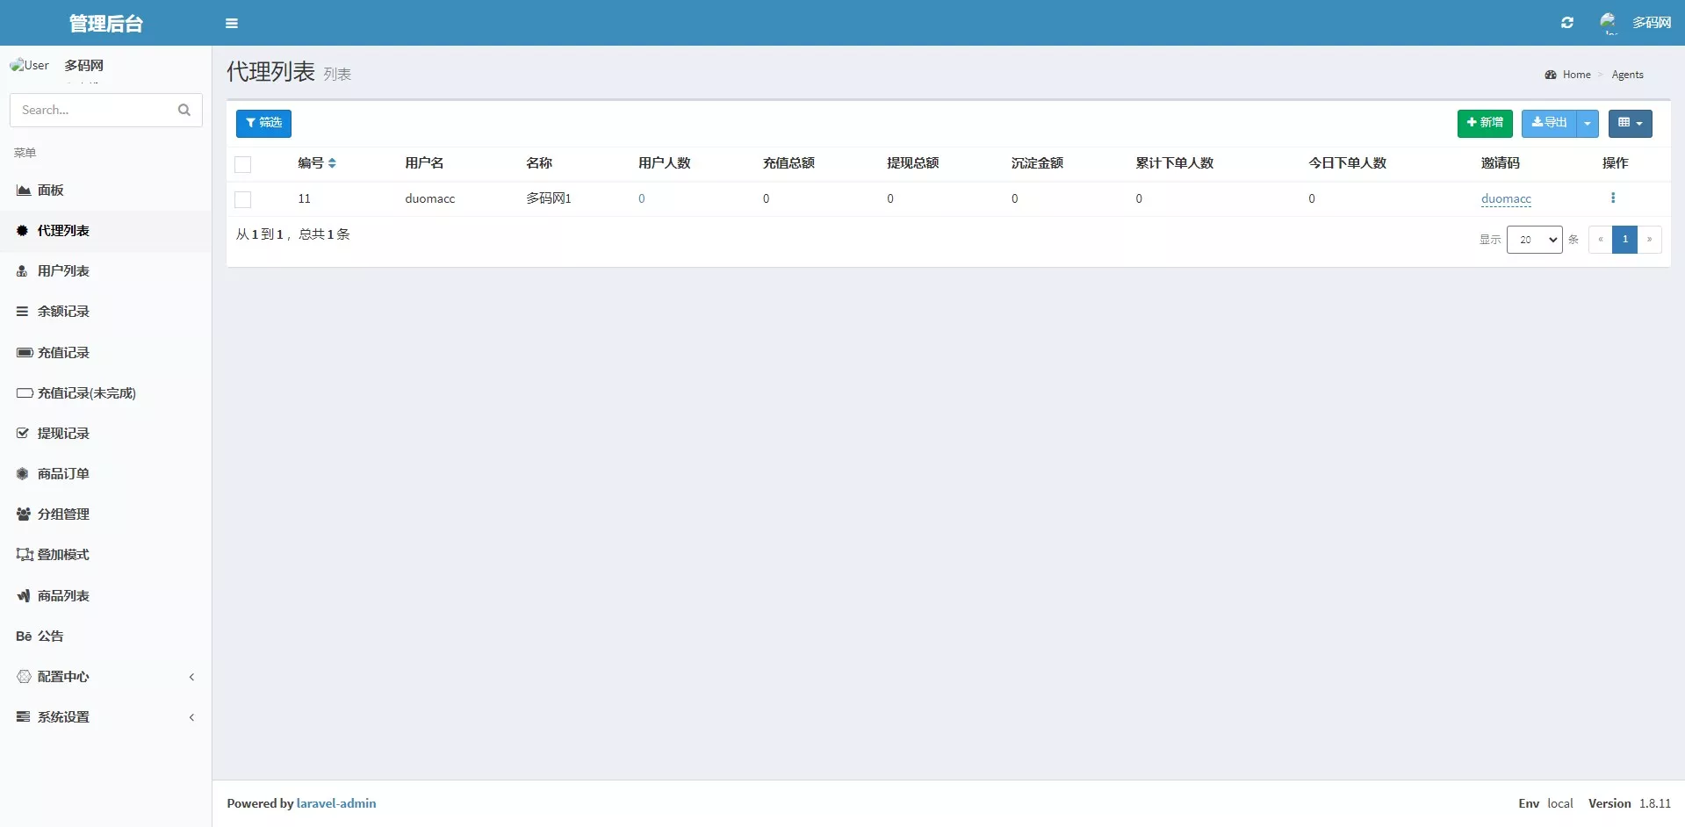Click the laravel-admin footer link
This screenshot has width=1685, height=827.
pos(336,803)
